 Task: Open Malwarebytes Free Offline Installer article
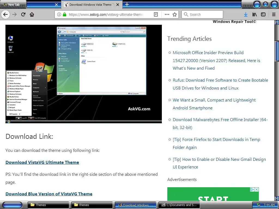220,124
